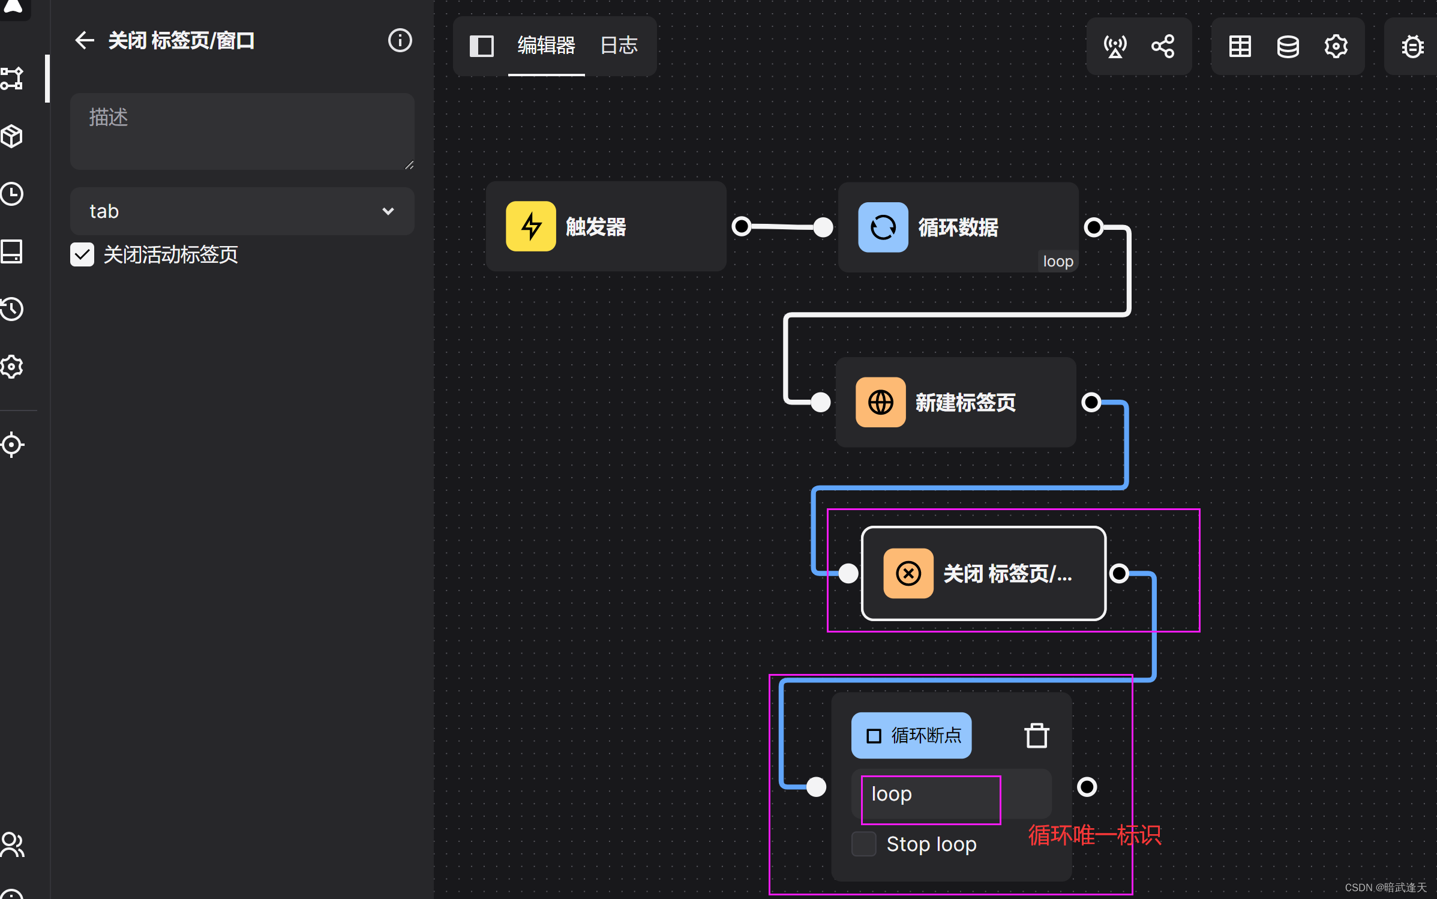Click the back arrow beside 关闭 标签页/窗口

point(85,41)
